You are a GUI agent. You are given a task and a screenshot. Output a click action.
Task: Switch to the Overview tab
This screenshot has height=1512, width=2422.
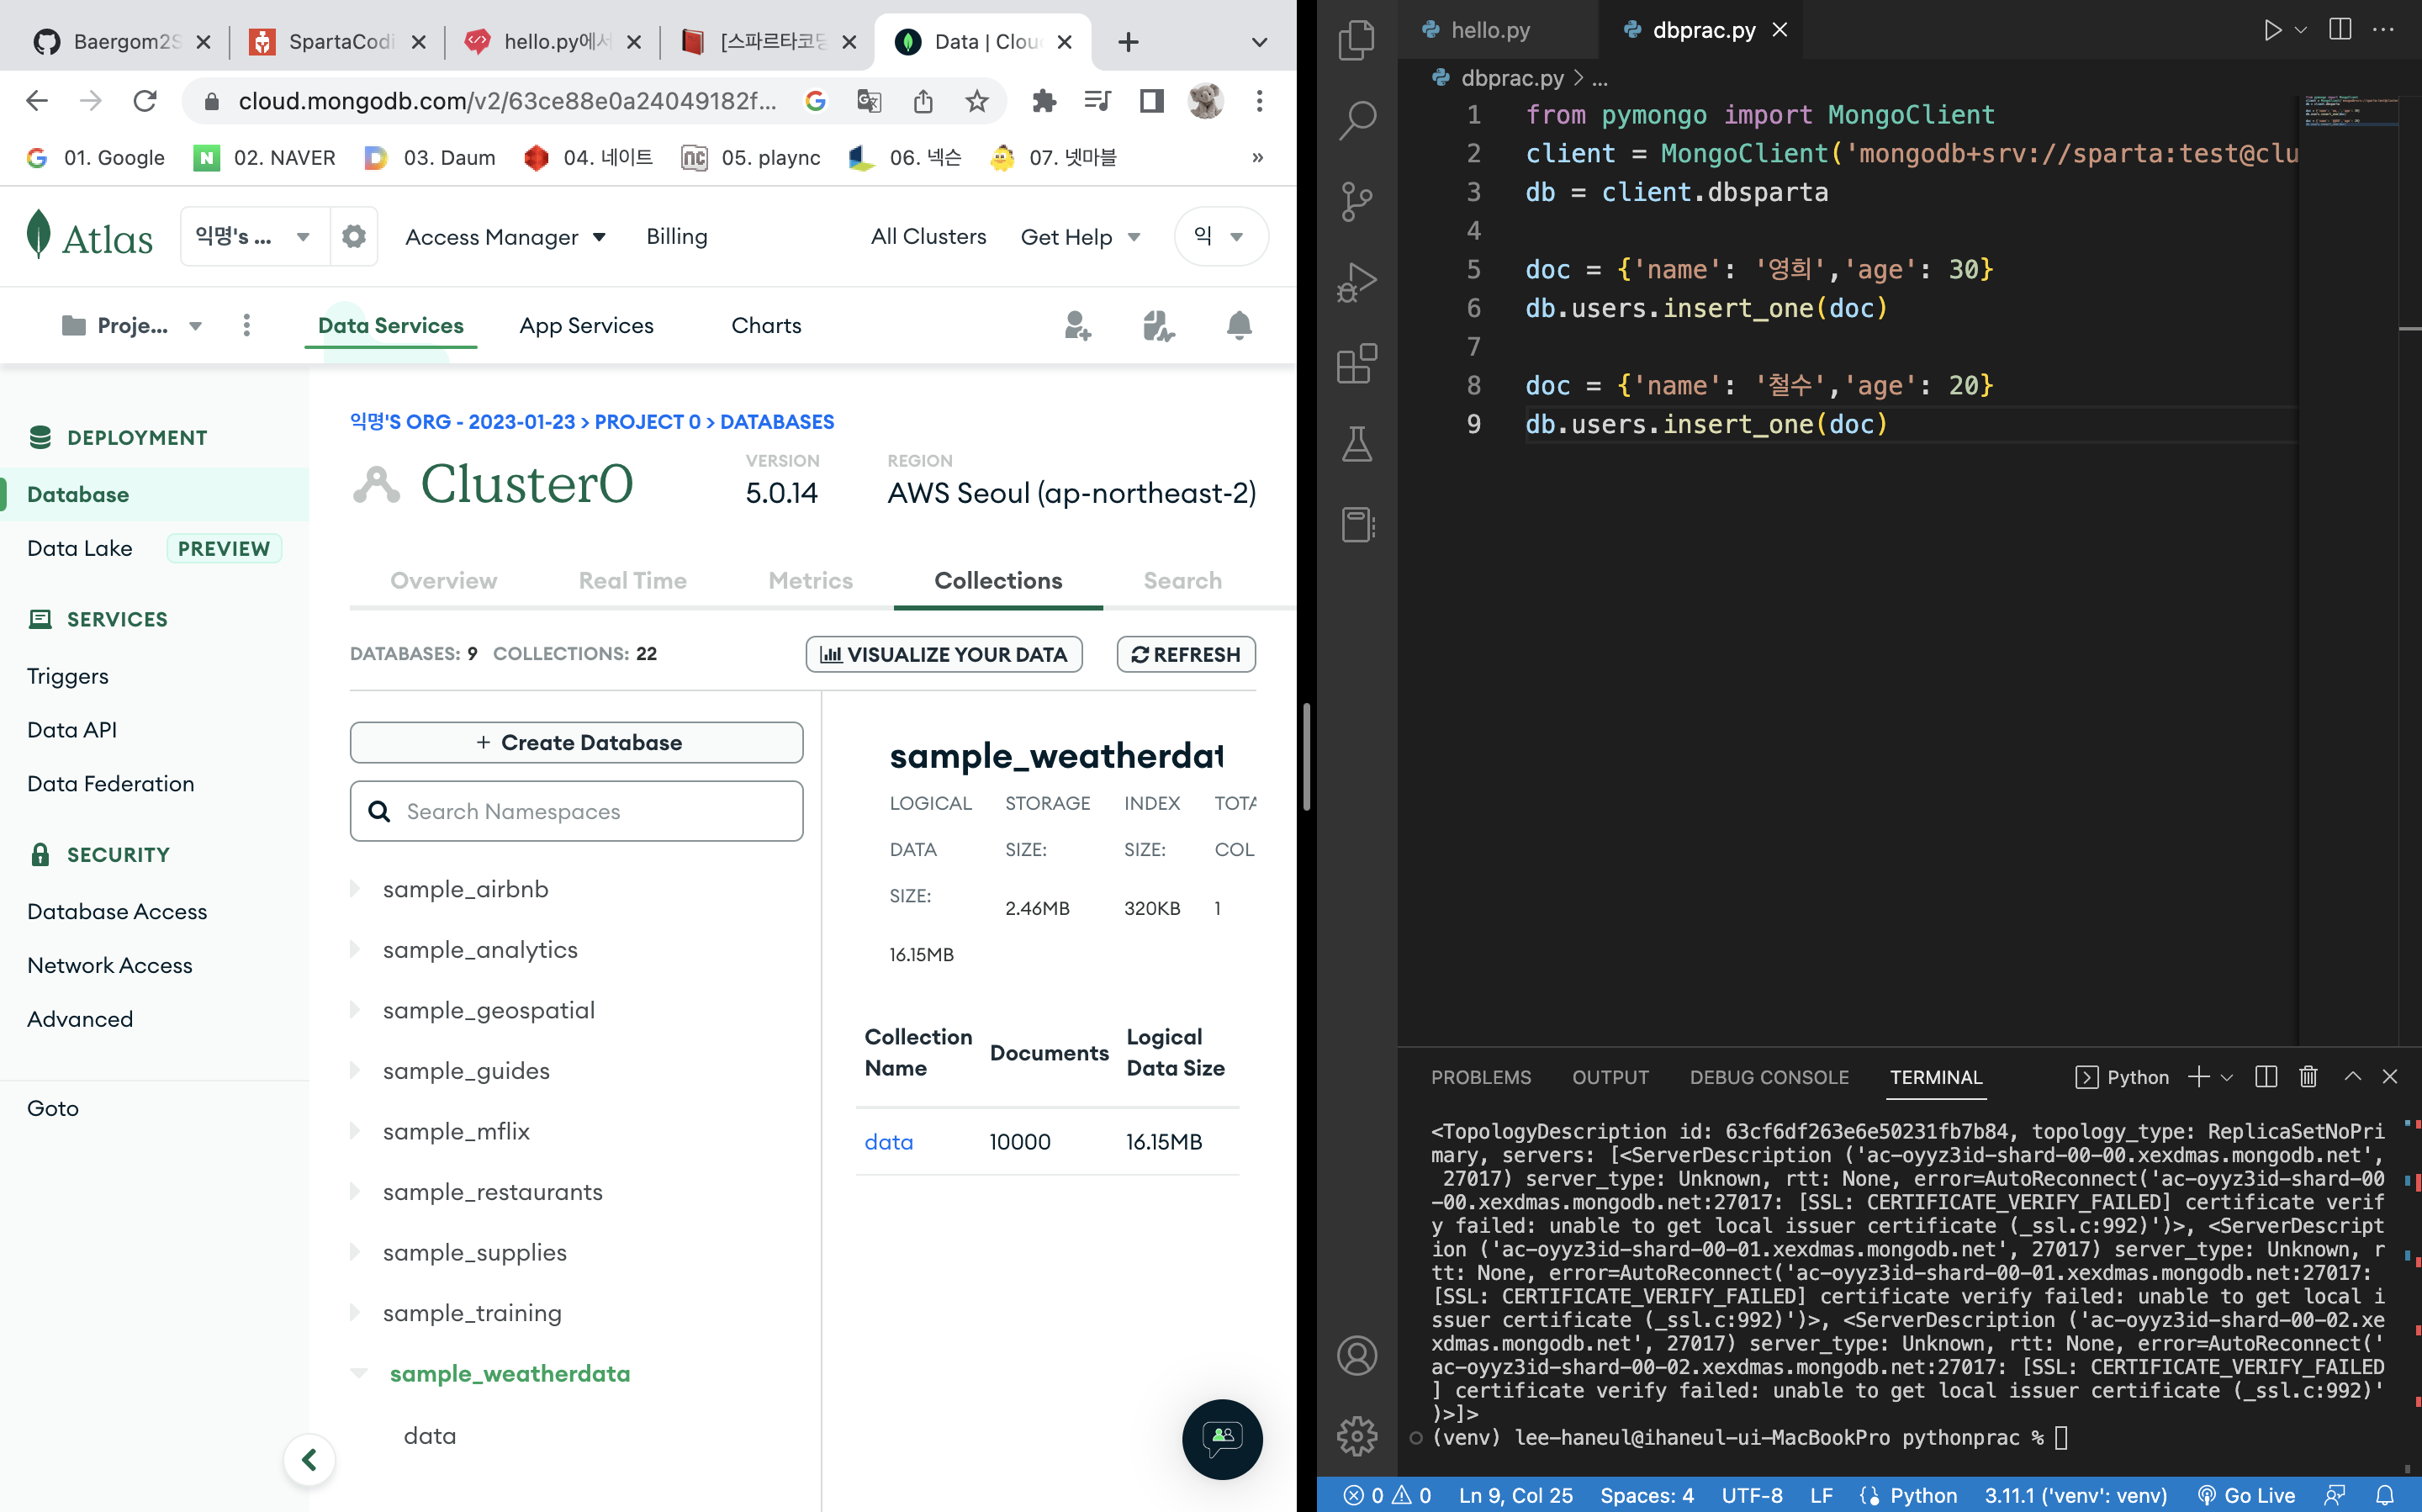point(443,581)
